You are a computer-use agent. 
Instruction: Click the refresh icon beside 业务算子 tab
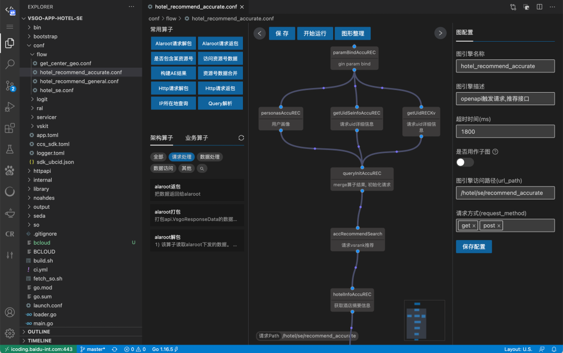tap(241, 138)
